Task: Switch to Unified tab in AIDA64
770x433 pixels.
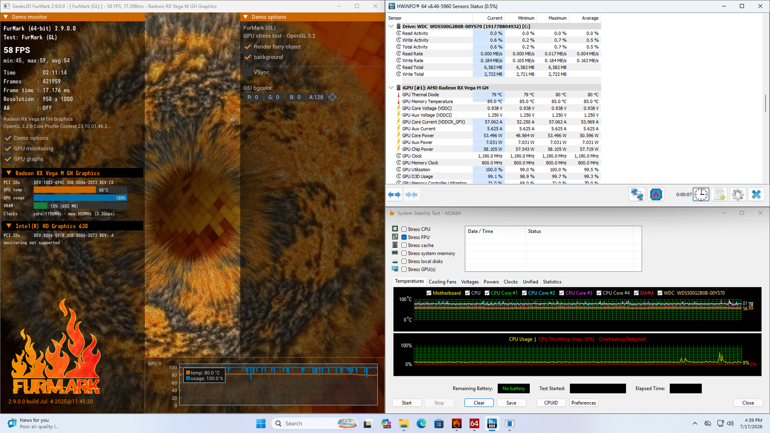Action: click(530, 282)
